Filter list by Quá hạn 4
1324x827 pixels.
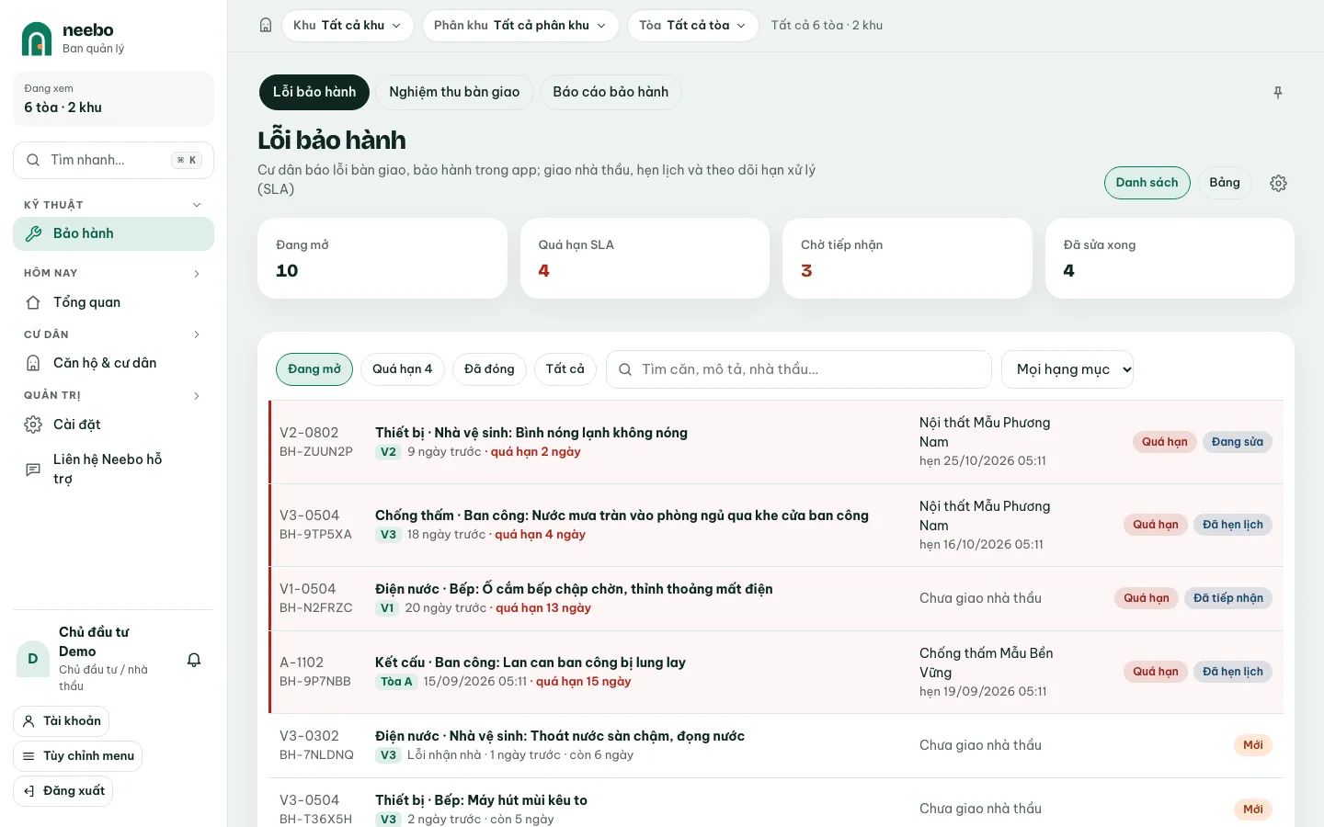[403, 369]
